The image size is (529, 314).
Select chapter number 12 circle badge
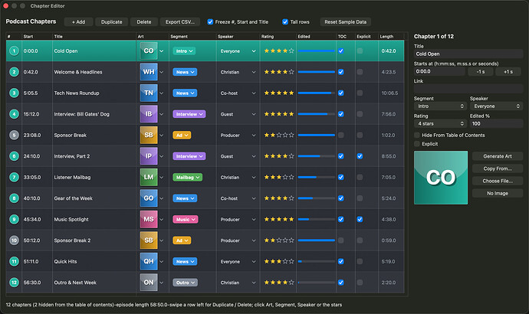pos(14,283)
